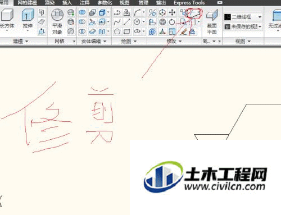Open the Circle tool variations dropdown arrow

(144, 22)
